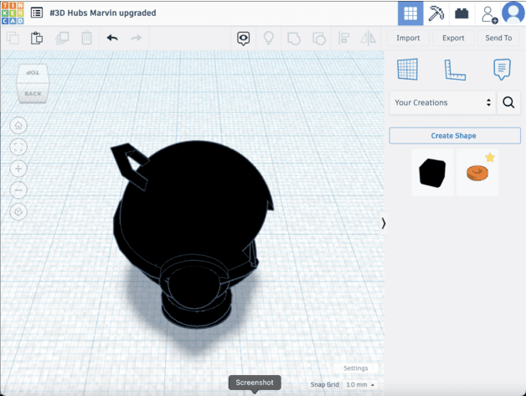Select the Notes tool
This screenshot has width=526, height=396.
pyautogui.click(x=502, y=70)
